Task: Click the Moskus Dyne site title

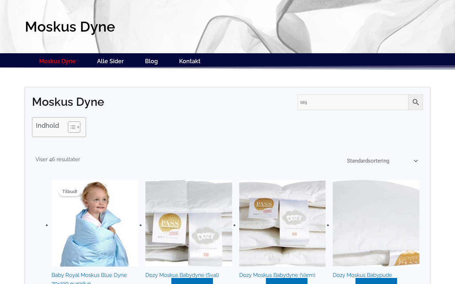Action: point(70,27)
